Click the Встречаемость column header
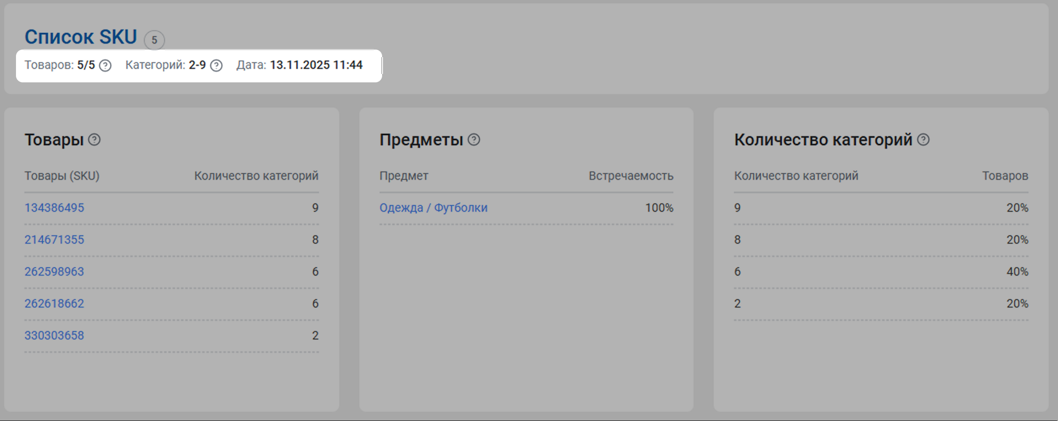The image size is (1058, 421). point(631,176)
